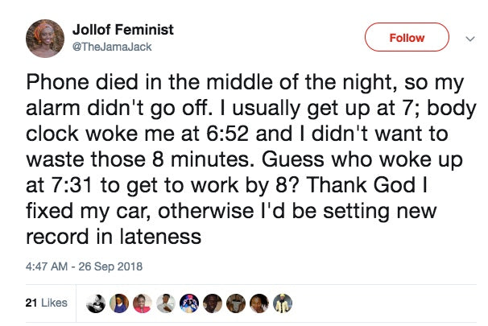Open the @TheJamaJack handle link
This screenshot has width=488, height=326.
click(x=118, y=47)
